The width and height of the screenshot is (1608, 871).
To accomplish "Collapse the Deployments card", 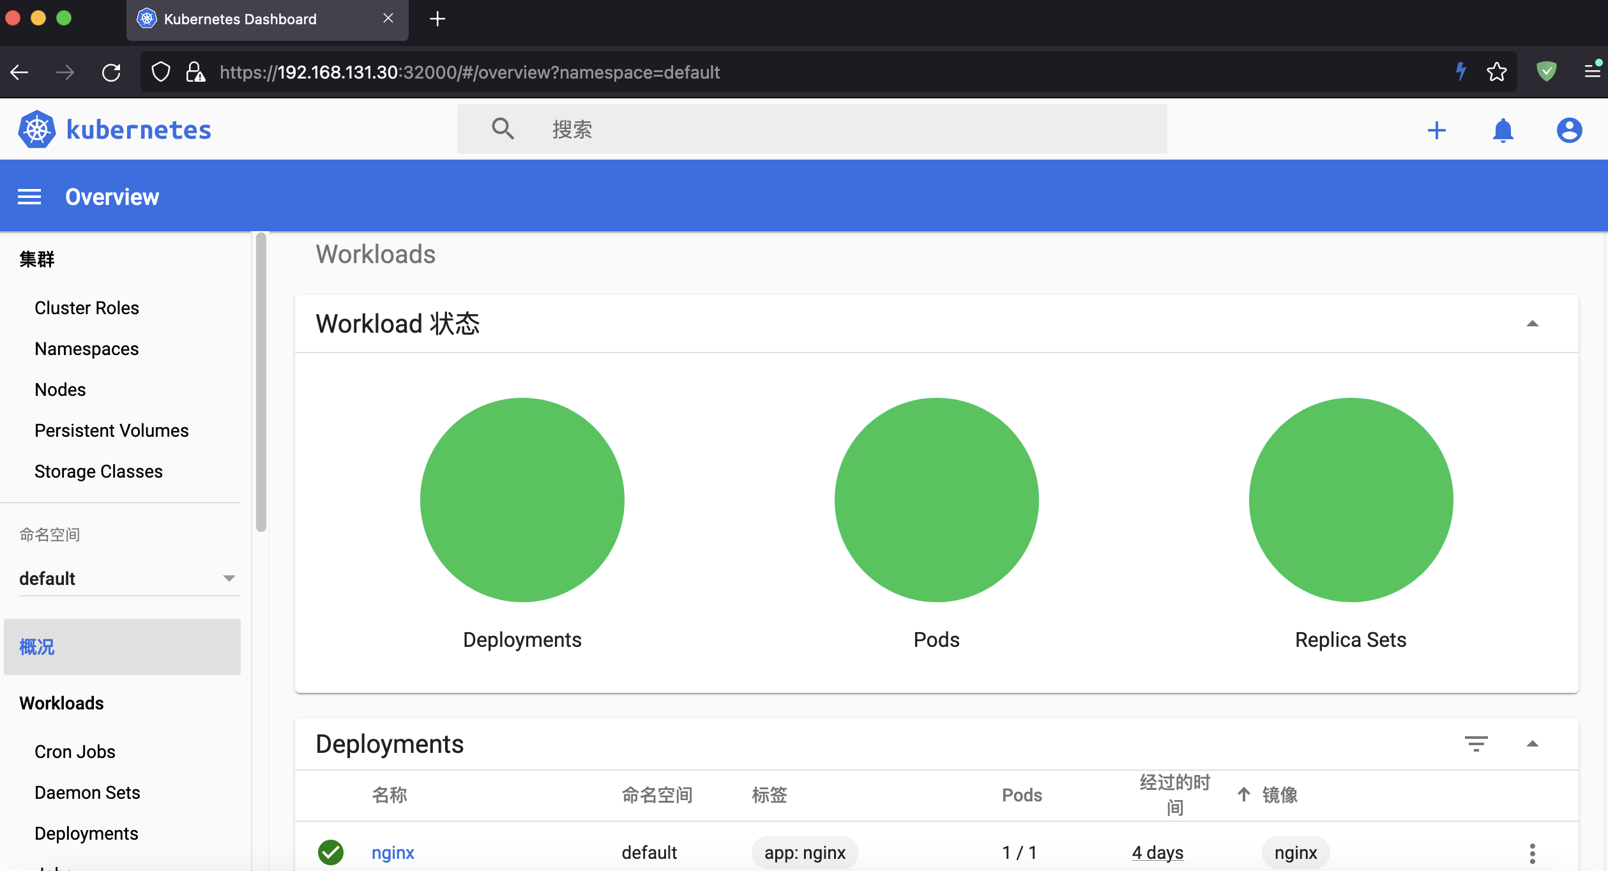I will click(1532, 744).
